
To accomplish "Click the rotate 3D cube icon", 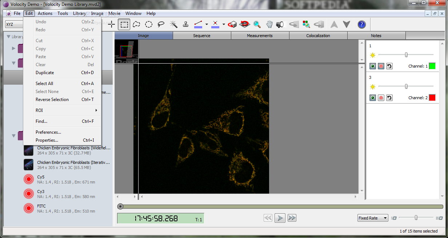I will tap(232, 24).
